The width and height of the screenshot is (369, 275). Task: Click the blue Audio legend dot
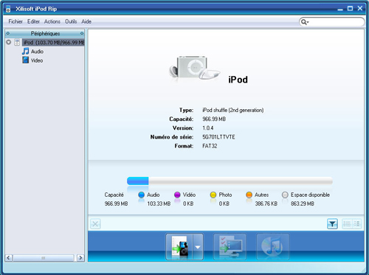(x=141, y=195)
